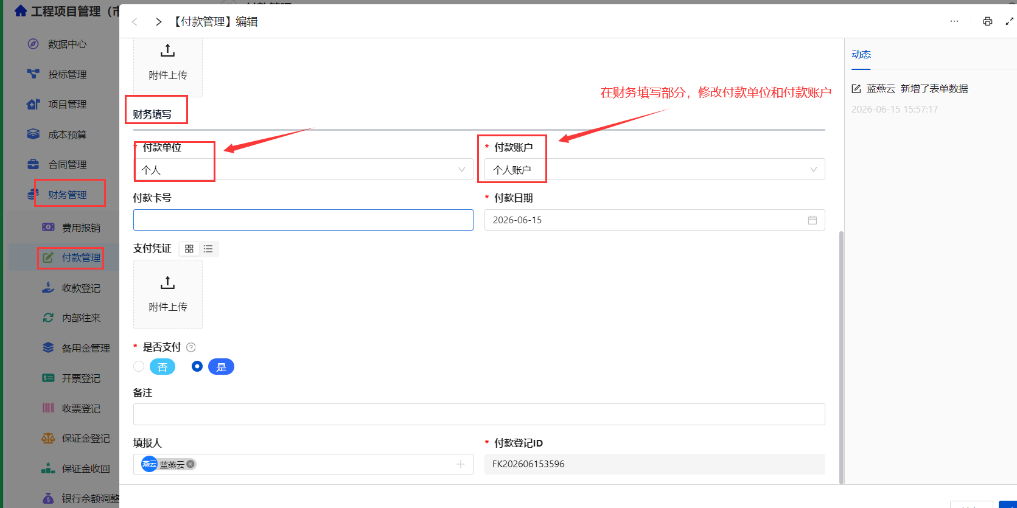Click the form's vertical scrollbar
The height and width of the screenshot is (508, 1017).
pyautogui.click(x=842, y=357)
